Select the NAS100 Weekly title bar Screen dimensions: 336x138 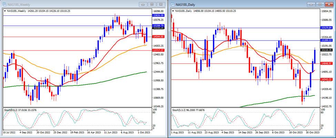click(69, 4)
